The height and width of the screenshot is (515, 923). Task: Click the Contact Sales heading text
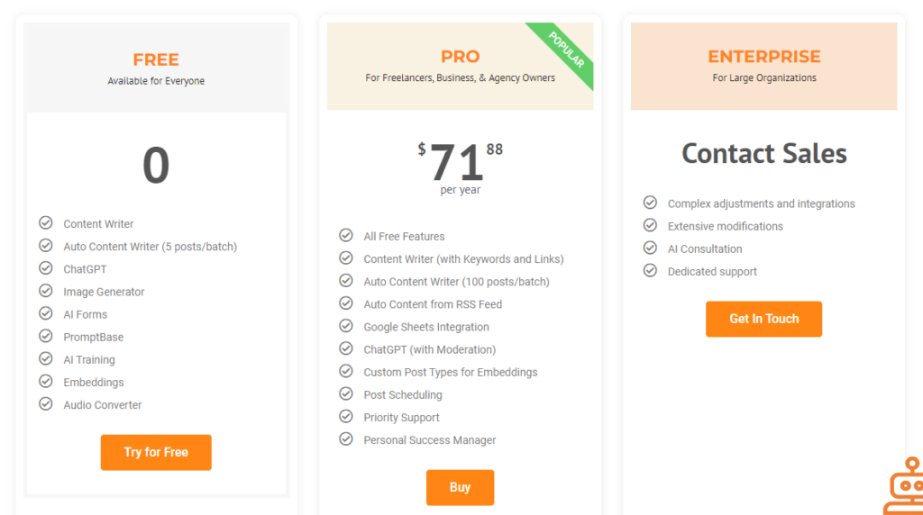click(x=764, y=153)
